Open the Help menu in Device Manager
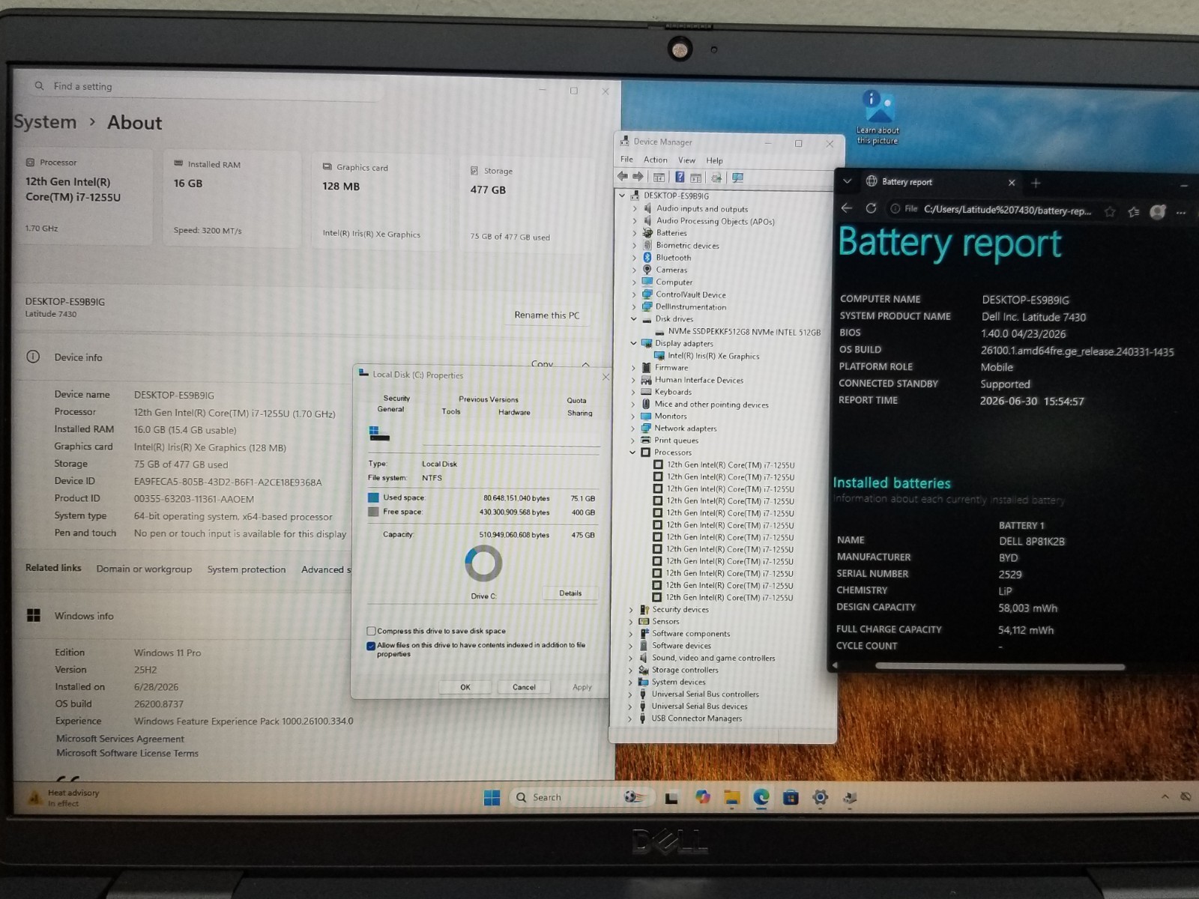Image resolution: width=1199 pixels, height=899 pixels. click(x=714, y=160)
